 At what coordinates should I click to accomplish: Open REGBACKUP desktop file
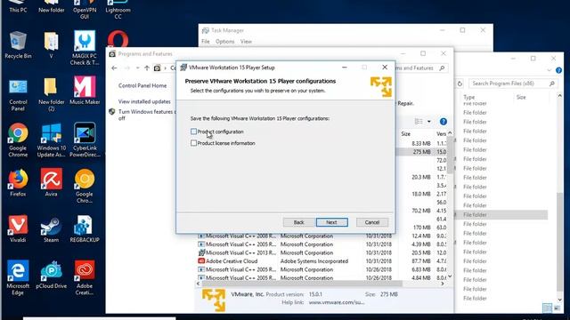[x=85, y=229]
